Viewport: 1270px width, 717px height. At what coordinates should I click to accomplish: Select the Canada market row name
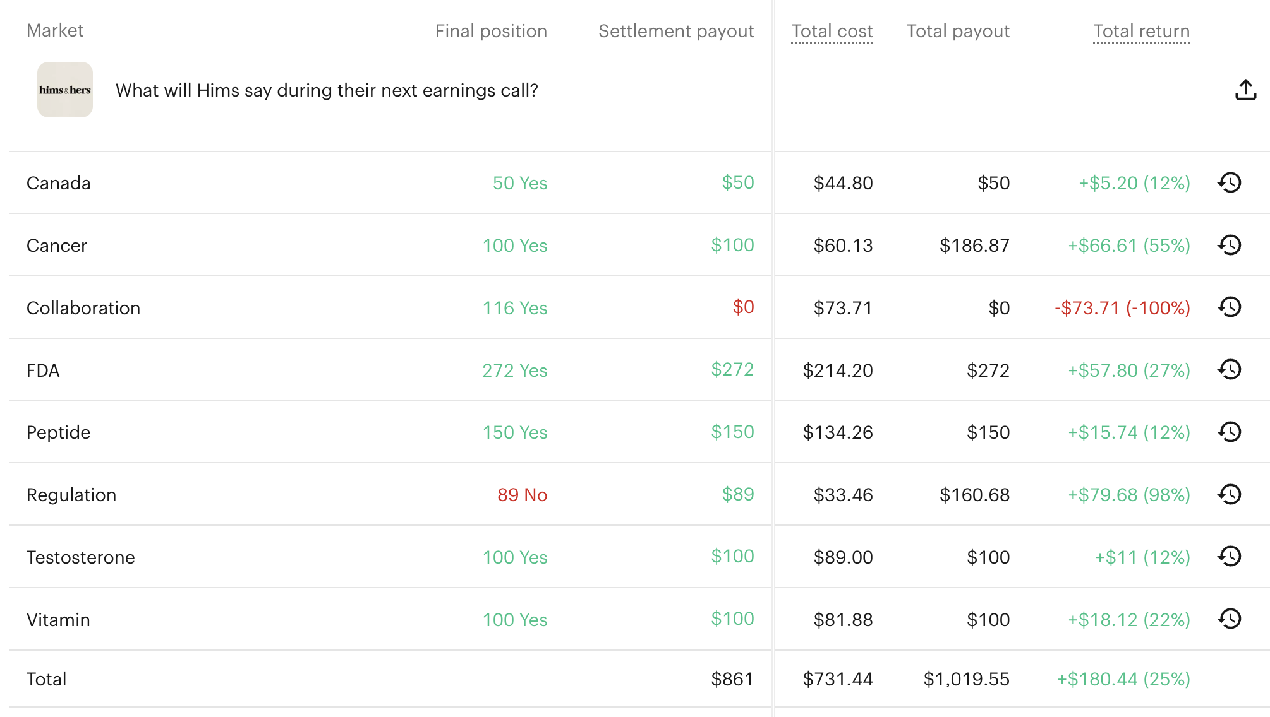click(59, 183)
